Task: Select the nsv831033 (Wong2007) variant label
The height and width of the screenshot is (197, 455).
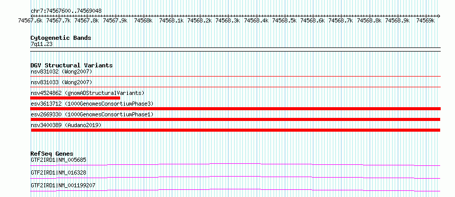Action: click(61, 82)
